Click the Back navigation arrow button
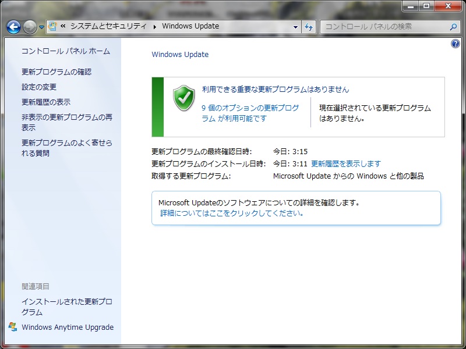Screen dimensions: 466x349 [13, 27]
